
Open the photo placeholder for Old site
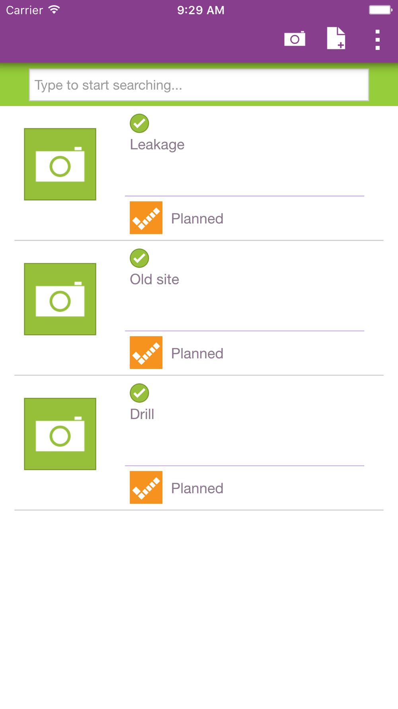click(x=60, y=299)
